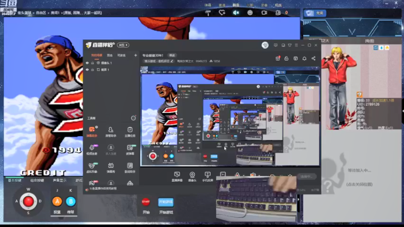Screen dimensions: 404x227
Task: Add a 直播屏幕 screen capture source
Action: tap(177, 177)
